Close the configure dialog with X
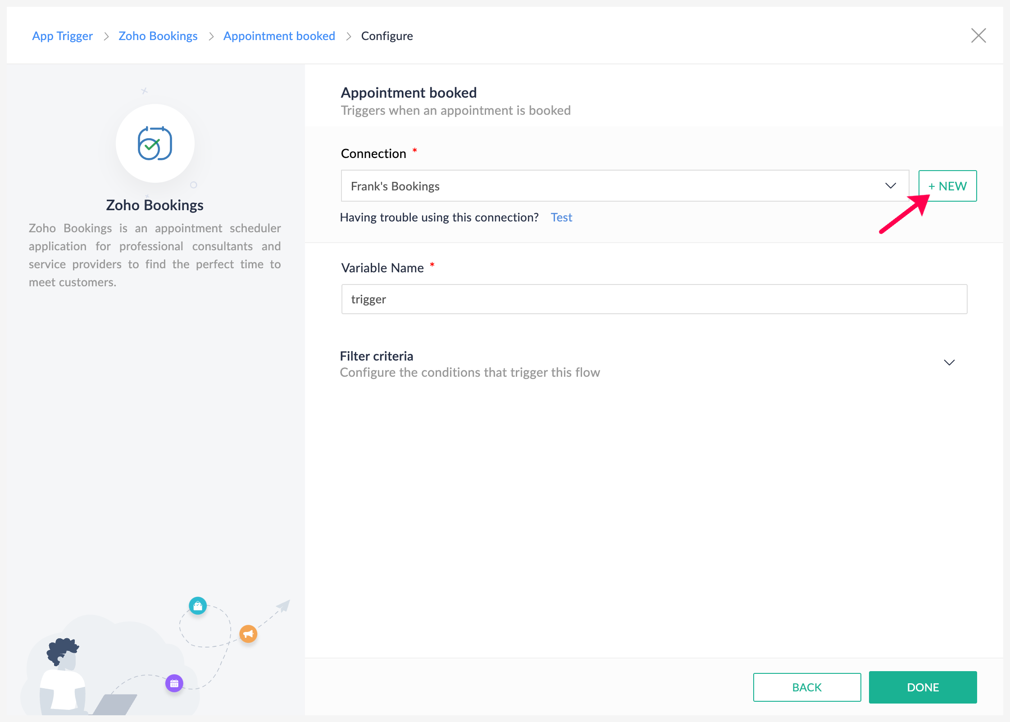1010x722 pixels. point(978,36)
